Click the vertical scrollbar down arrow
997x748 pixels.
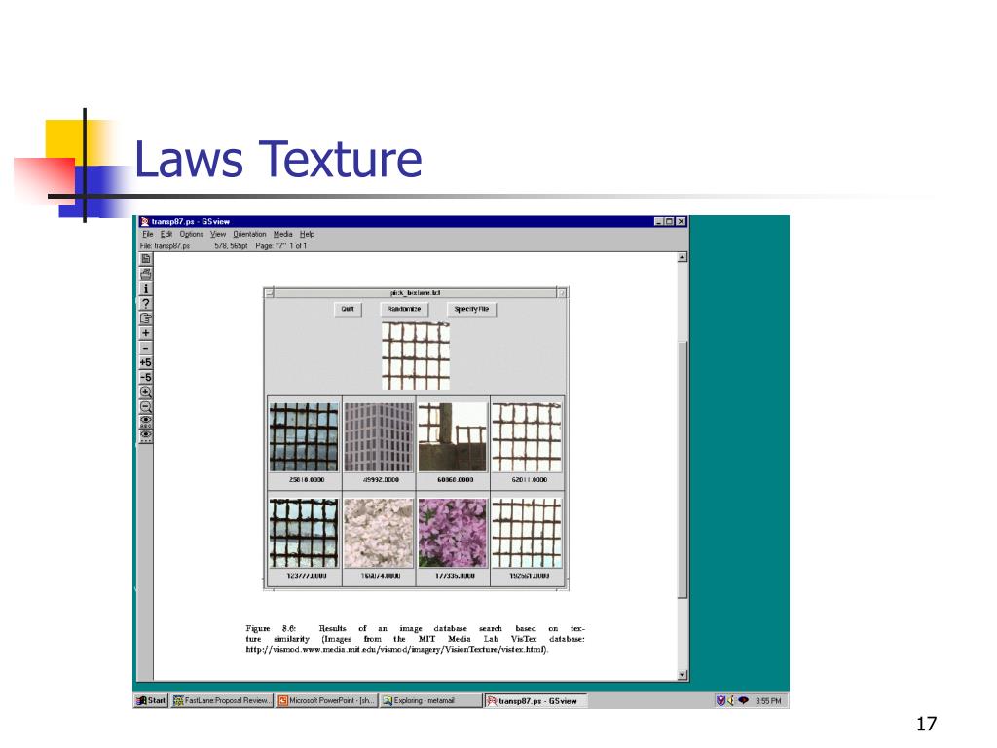683,675
